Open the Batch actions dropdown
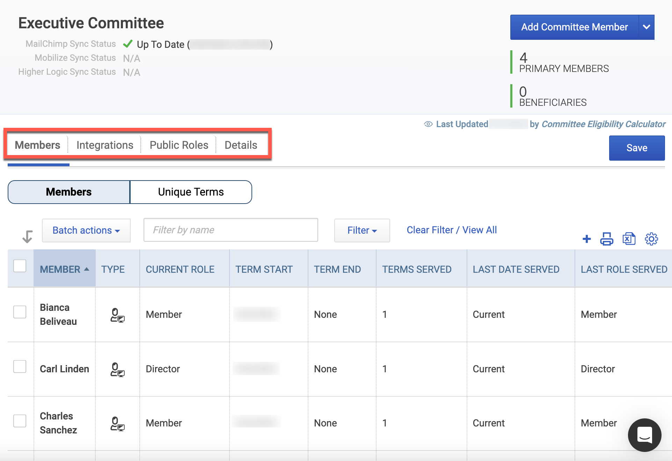The height and width of the screenshot is (461, 672). pos(86,230)
